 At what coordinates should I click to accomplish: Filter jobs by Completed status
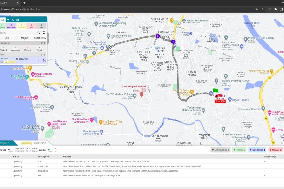click(x=11, y=26)
